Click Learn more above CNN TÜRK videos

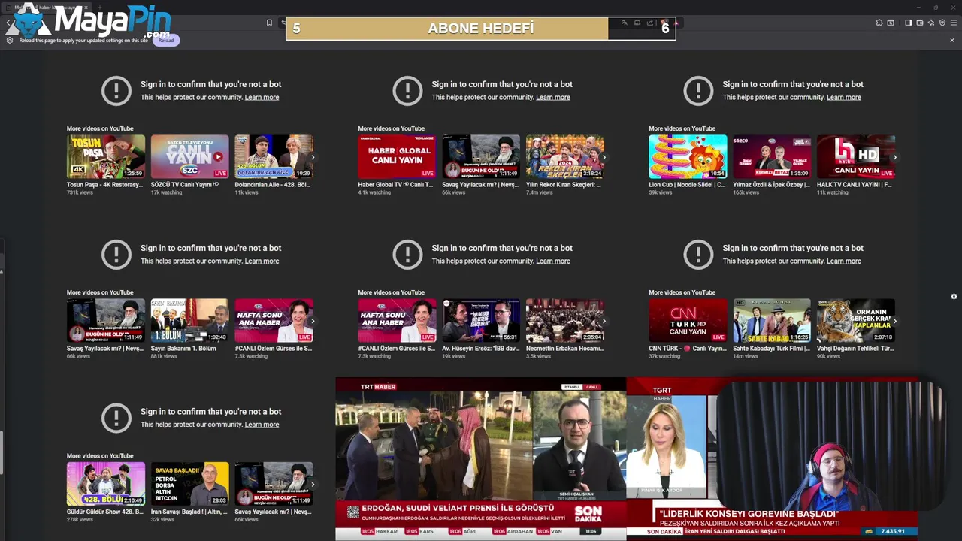(x=844, y=261)
